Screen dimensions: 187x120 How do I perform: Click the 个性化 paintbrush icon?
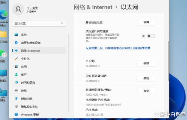pyautogui.click(x=16, y=58)
